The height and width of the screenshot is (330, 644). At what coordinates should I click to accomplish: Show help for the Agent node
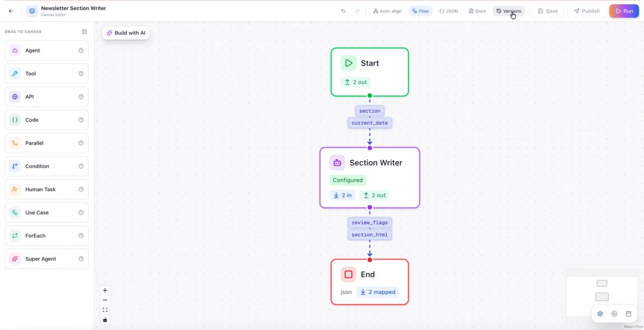click(x=81, y=51)
